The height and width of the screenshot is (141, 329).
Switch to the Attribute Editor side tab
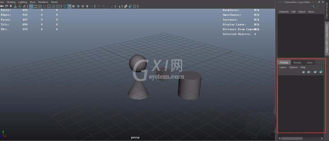[327, 11]
